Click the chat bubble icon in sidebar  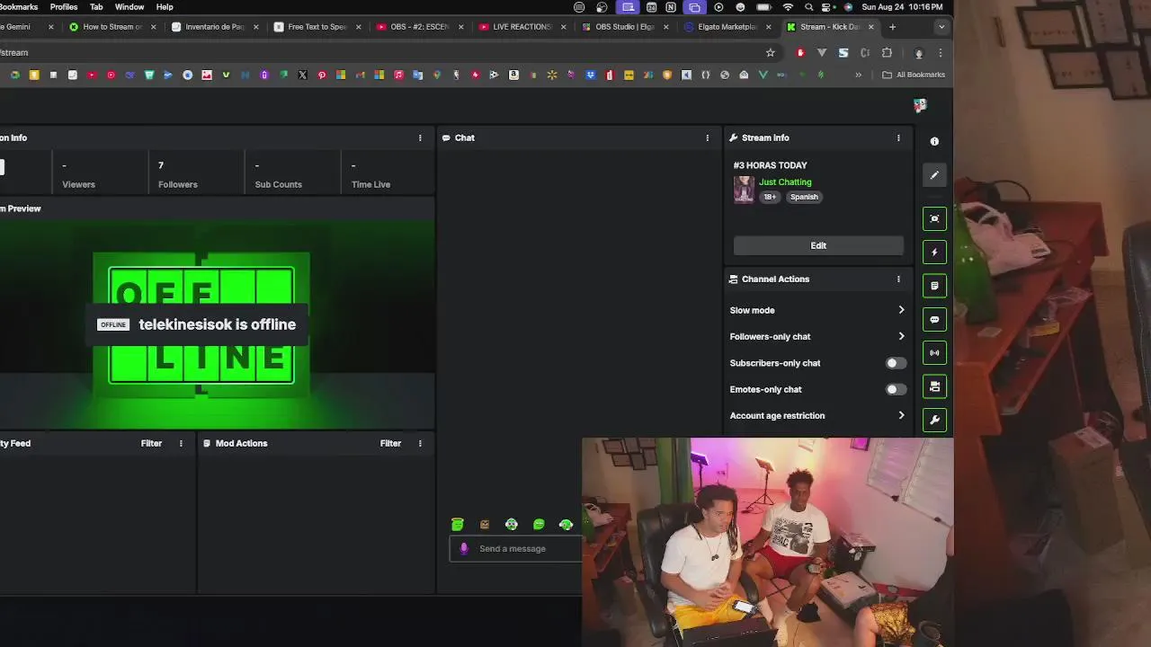(x=934, y=319)
